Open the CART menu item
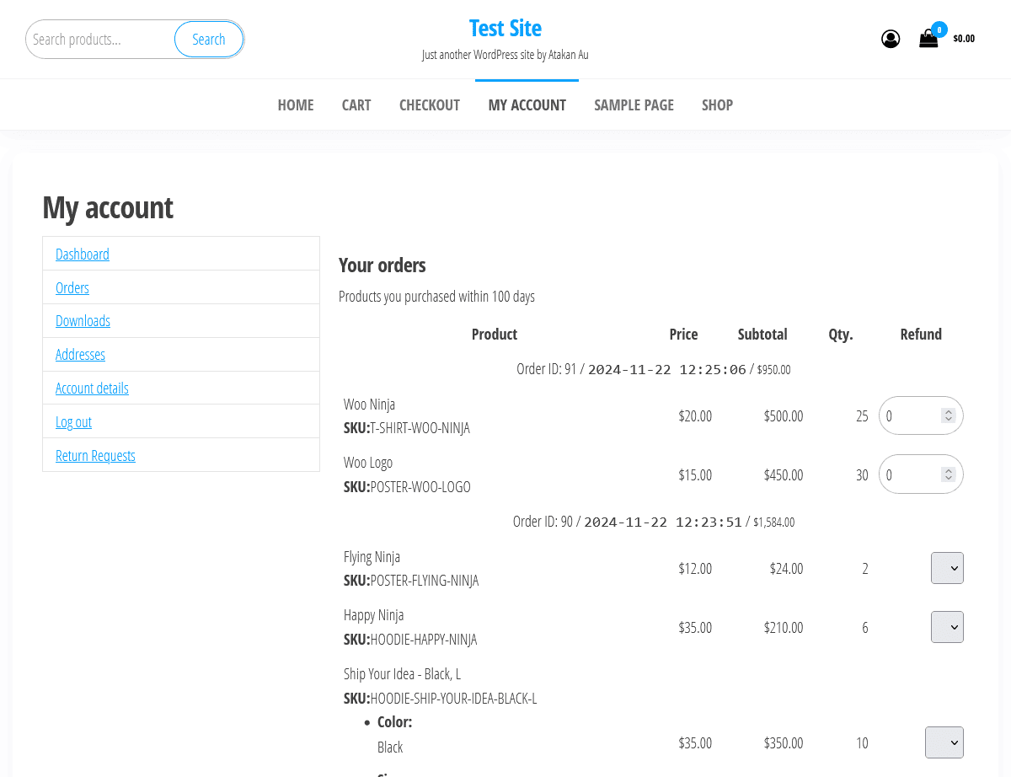 pyautogui.click(x=356, y=105)
